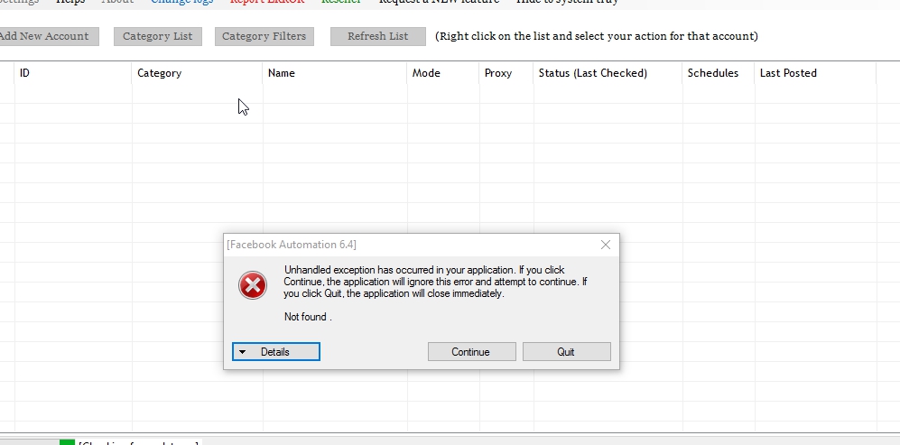Click the Mode column header

[x=443, y=73]
